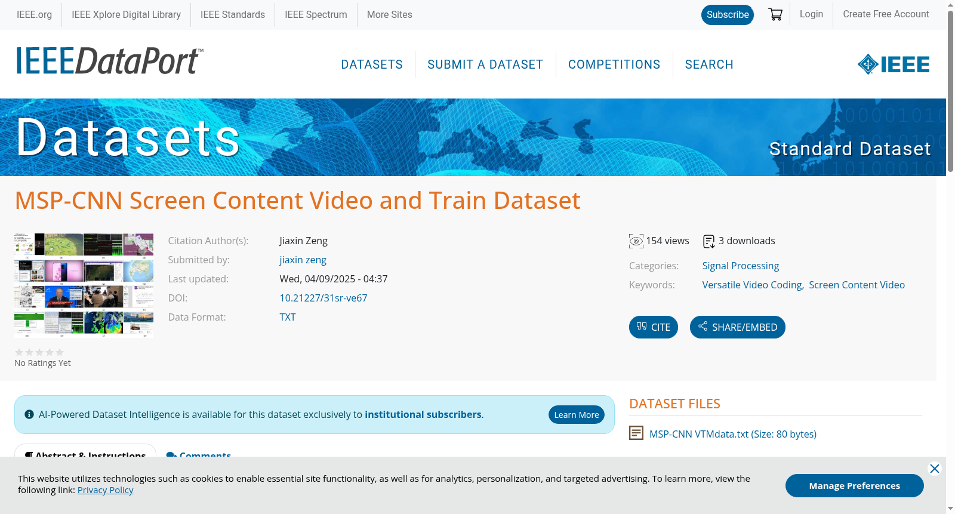Viewport: 955px width, 514px height.
Task: Open the dataset thumbnail image
Action: point(84,285)
